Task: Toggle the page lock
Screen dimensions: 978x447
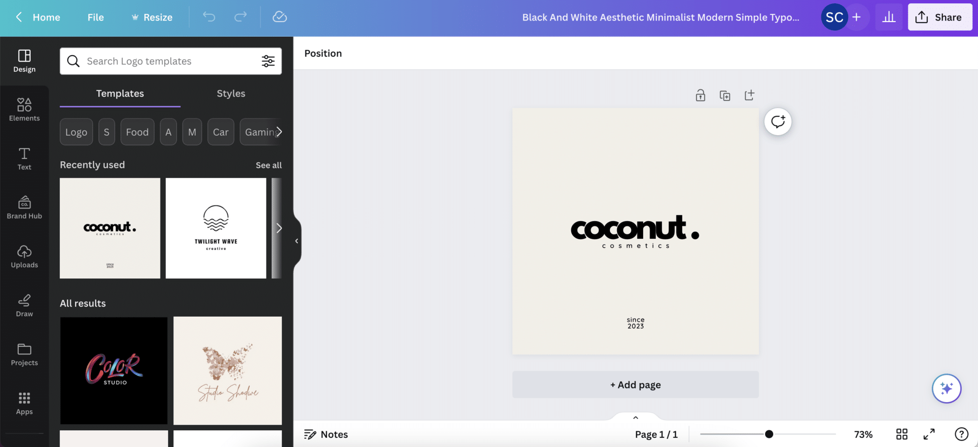Action: pos(700,95)
